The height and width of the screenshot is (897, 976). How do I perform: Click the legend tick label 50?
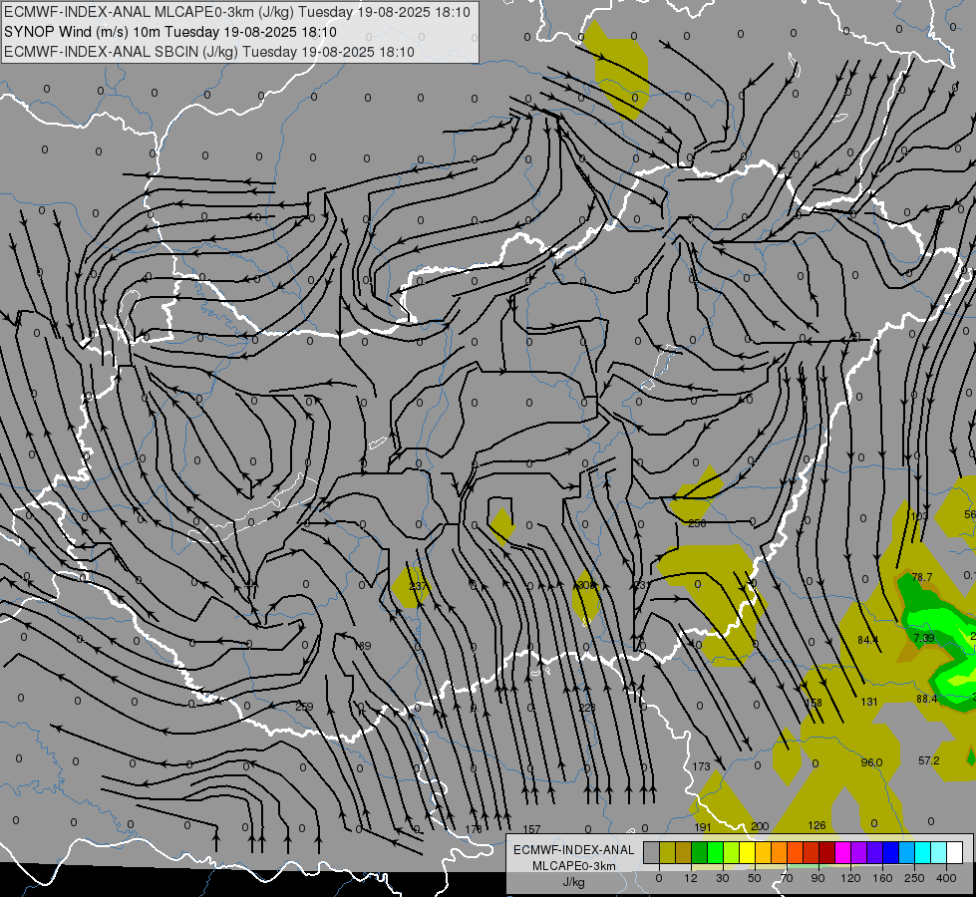click(x=755, y=878)
